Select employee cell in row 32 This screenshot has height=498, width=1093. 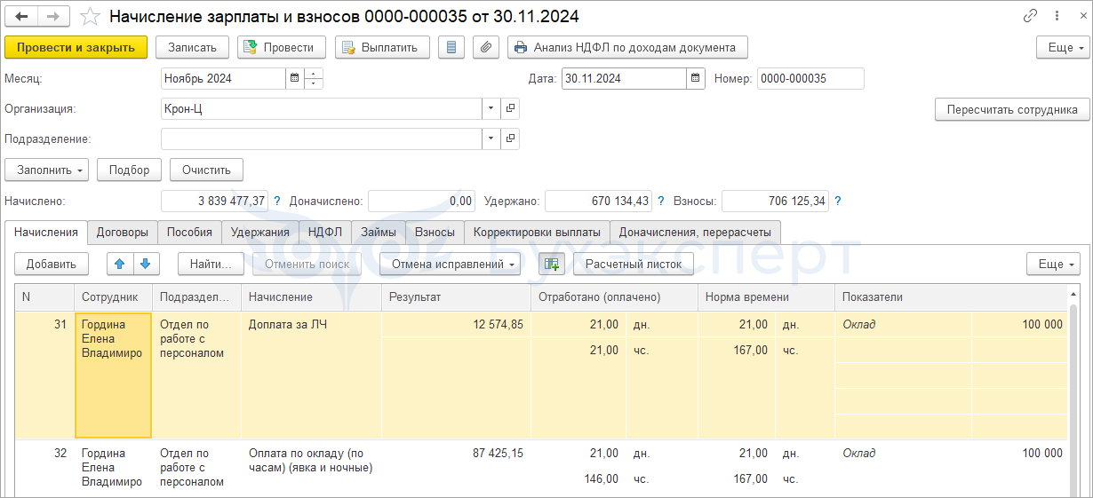(113, 467)
